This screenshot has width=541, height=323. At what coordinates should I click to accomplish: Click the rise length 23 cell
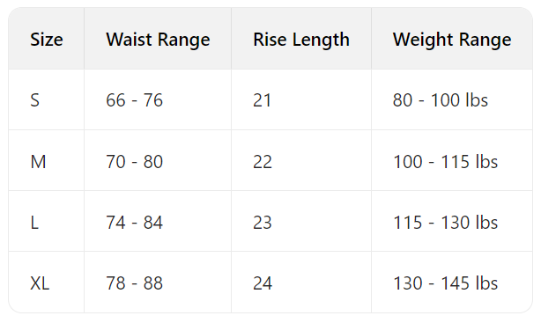[x=301, y=221]
